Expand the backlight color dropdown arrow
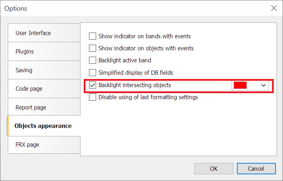 263,85
